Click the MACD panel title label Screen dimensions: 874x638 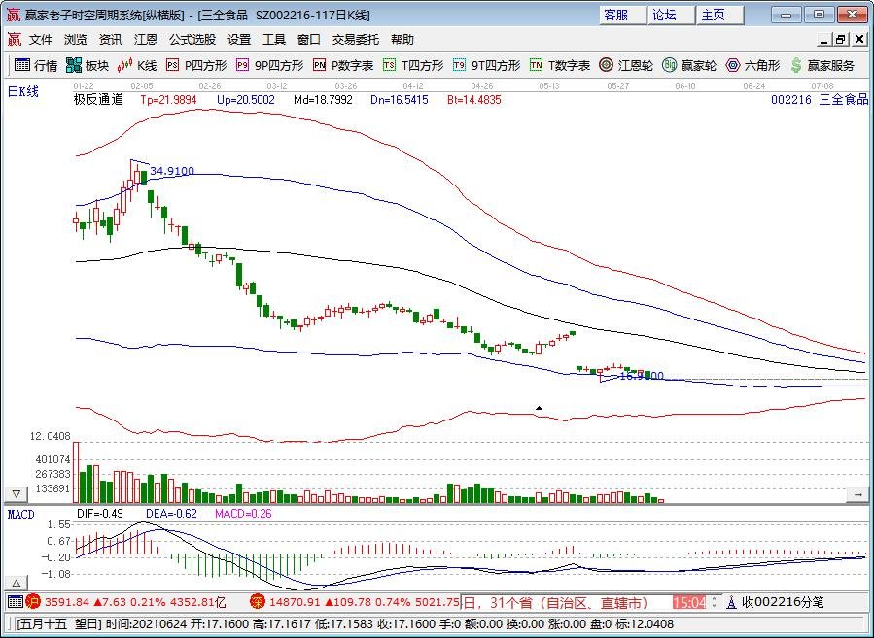point(21,514)
